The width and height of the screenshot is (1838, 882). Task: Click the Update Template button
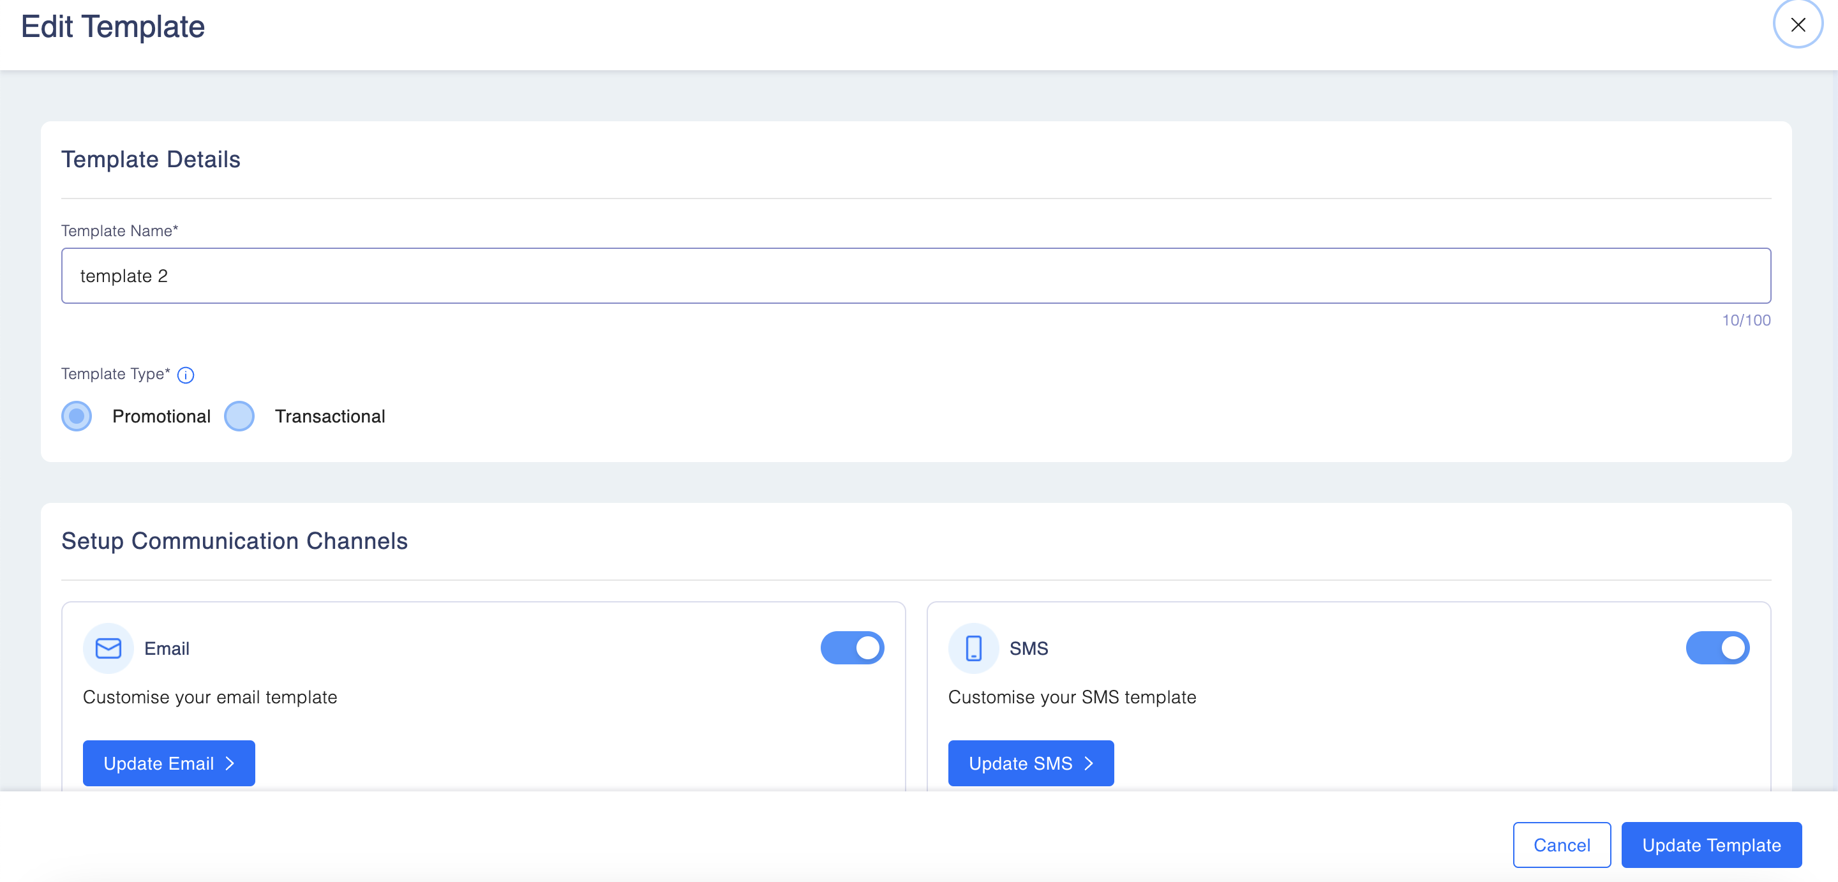(1711, 845)
